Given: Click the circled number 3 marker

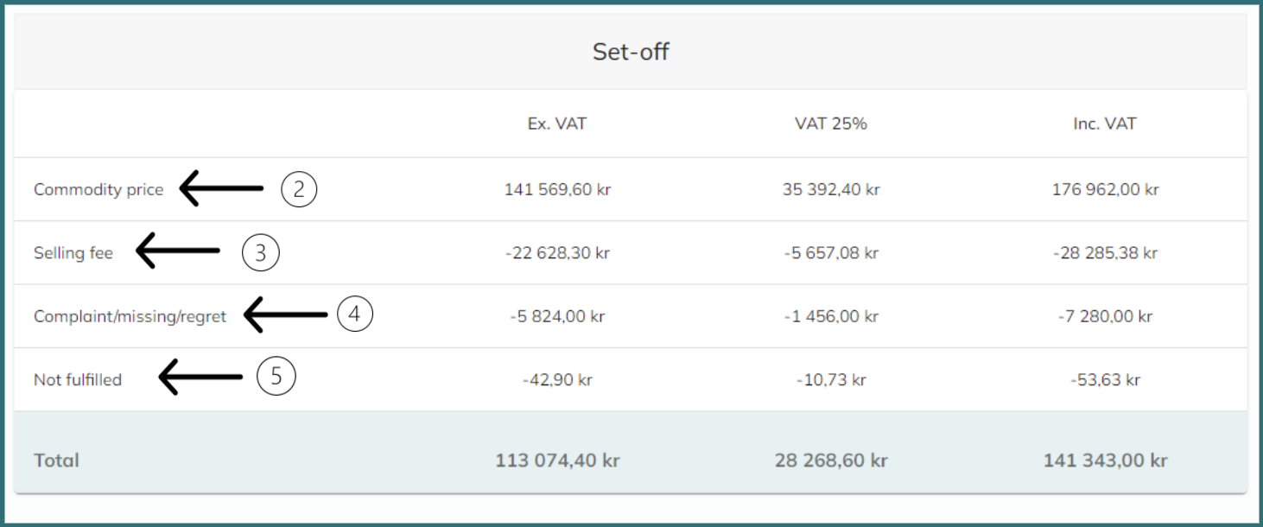Looking at the screenshot, I should pyautogui.click(x=261, y=252).
